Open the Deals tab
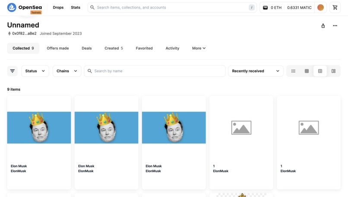Screen dimensions: 348x197 tap(86, 48)
